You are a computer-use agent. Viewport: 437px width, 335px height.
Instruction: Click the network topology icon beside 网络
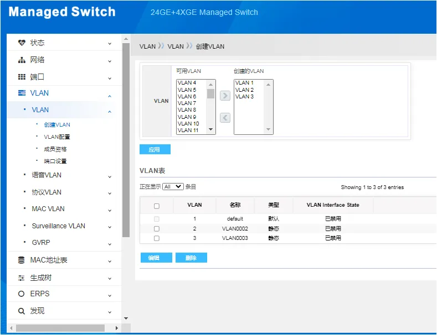[x=22, y=60]
